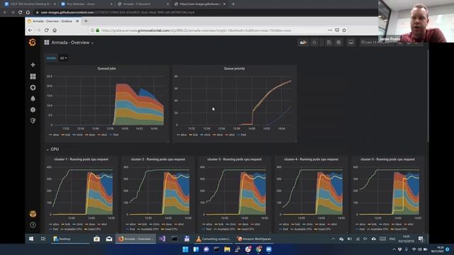Open cluster-1 Running pods cpu request menu
Image resolution: width=454 pixels, height=255 pixels.
tap(81, 159)
